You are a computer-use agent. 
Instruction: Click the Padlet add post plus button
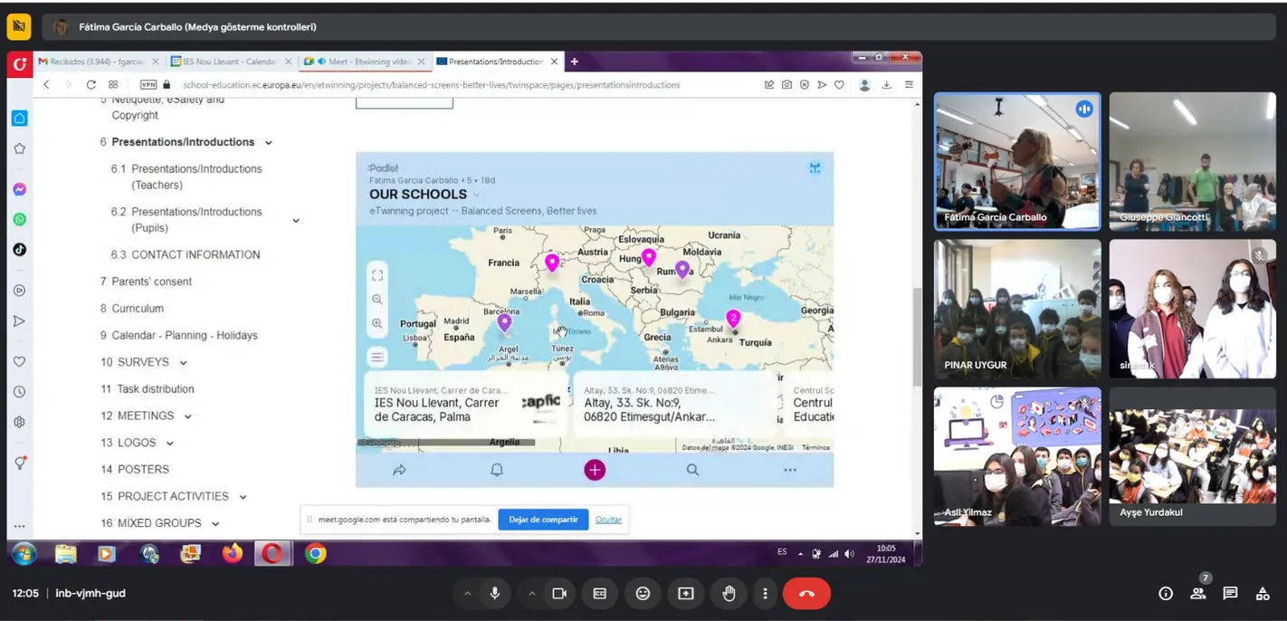pos(595,470)
